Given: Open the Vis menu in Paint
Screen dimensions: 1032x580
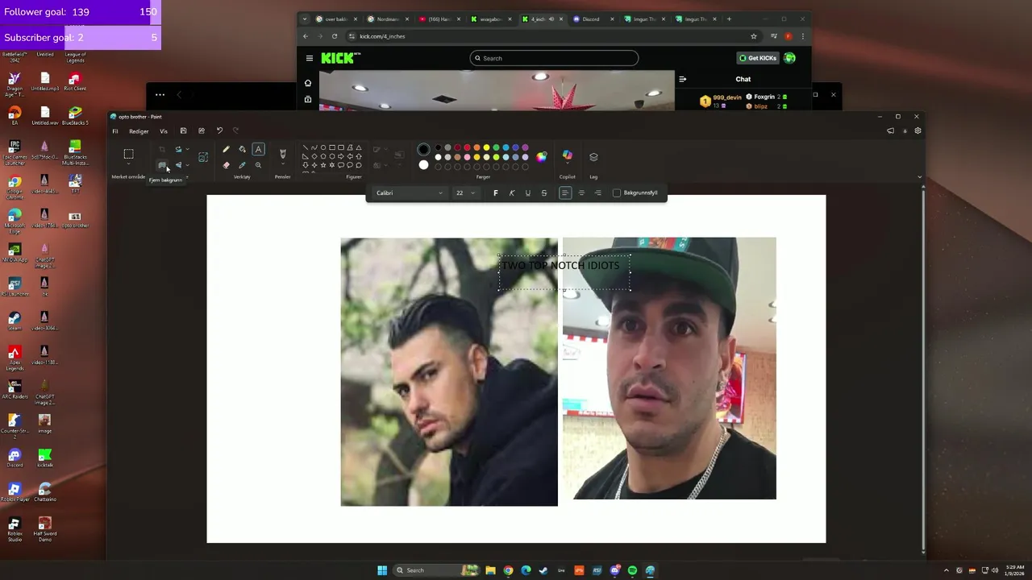Looking at the screenshot, I should click(163, 131).
